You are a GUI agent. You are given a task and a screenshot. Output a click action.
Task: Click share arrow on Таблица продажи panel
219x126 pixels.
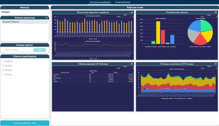(x=132, y=64)
